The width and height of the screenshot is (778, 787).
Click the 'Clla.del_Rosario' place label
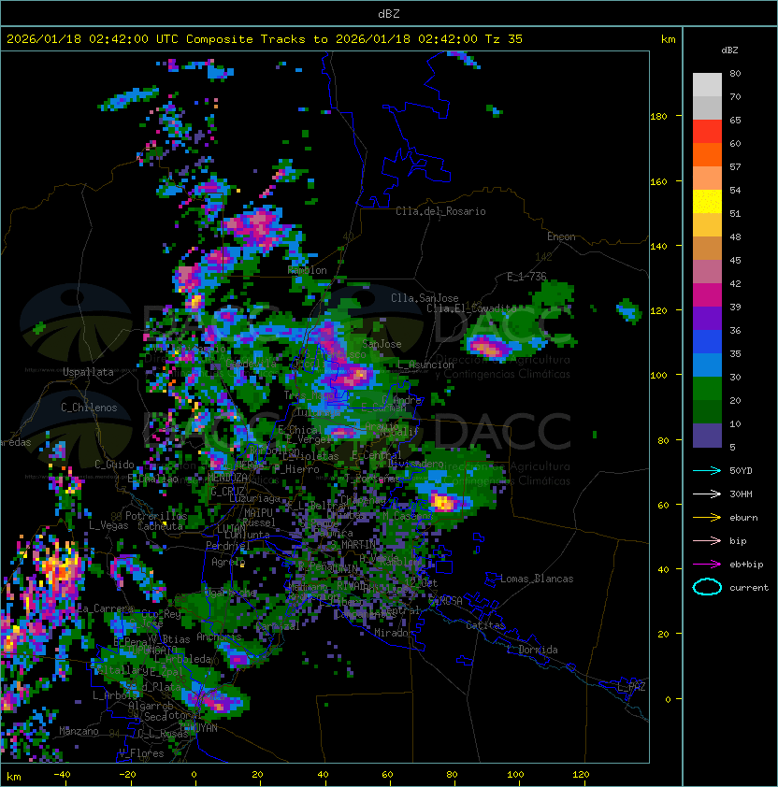pyautogui.click(x=440, y=212)
